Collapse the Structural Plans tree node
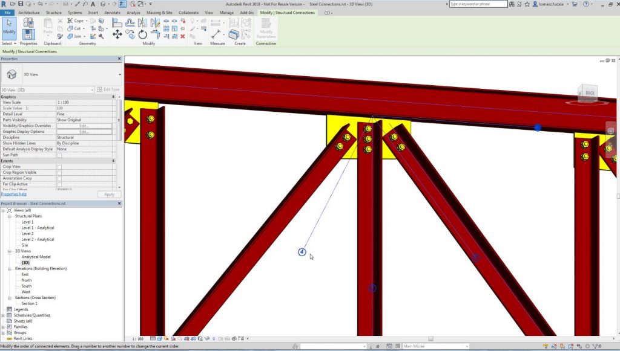Screen dimensions: 620x351 [10, 216]
